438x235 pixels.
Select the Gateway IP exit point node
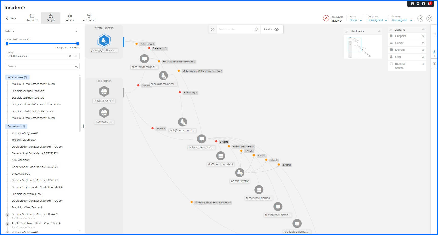(104, 113)
